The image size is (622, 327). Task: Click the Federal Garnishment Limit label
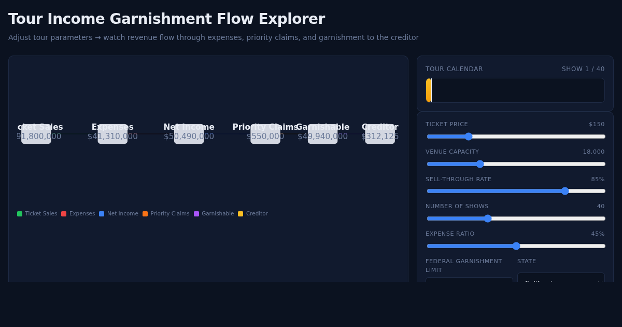coord(464,266)
